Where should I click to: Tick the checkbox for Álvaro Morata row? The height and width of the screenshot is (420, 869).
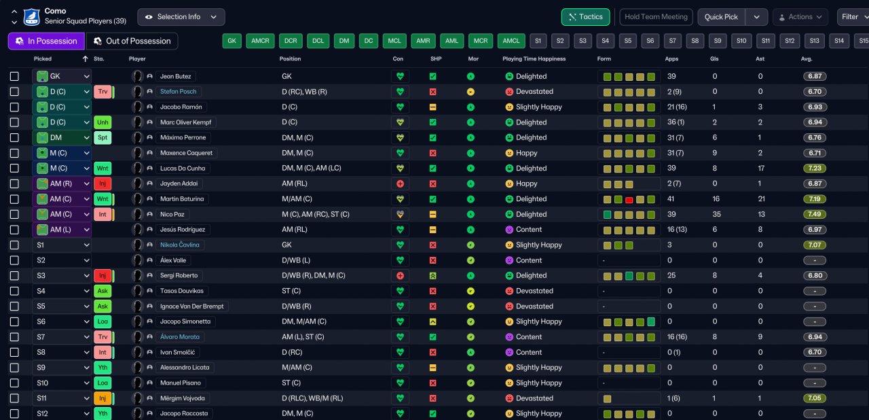click(x=14, y=336)
